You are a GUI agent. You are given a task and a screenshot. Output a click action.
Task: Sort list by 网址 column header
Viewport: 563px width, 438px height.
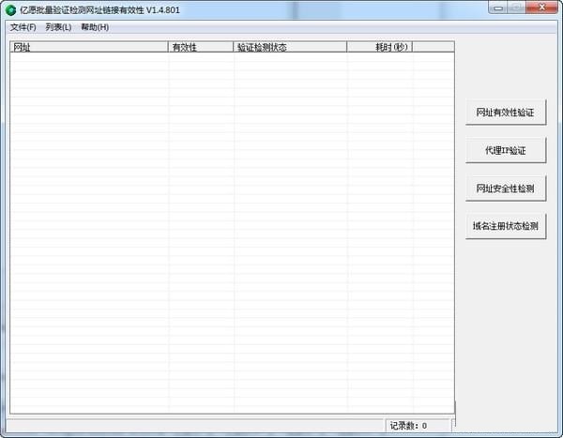pyautogui.click(x=89, y=47)
